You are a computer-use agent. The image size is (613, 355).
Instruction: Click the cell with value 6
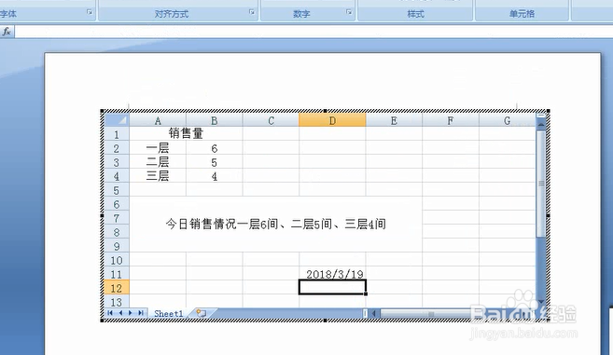(215, 148)
